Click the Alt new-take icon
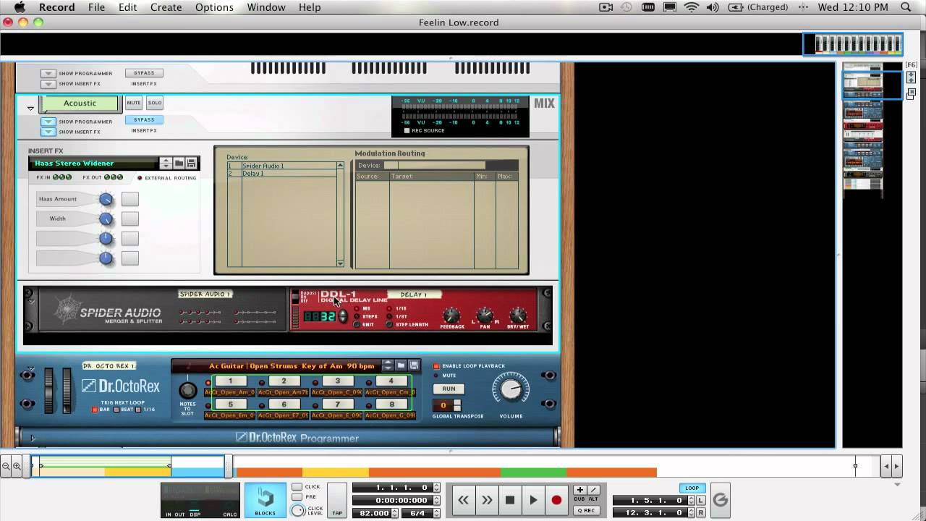This screenshot has height=521, width=926. point(593,490)
